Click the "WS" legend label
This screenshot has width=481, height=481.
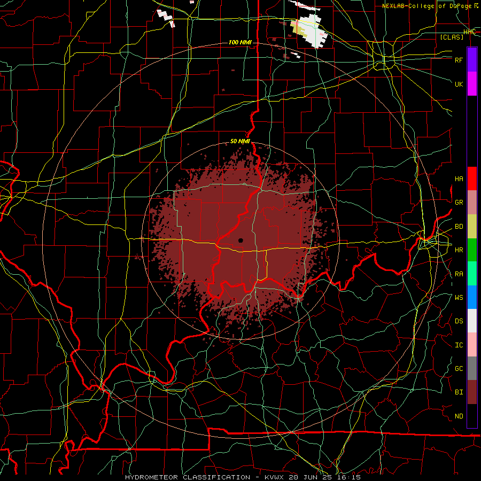click(x=459, y=298)
